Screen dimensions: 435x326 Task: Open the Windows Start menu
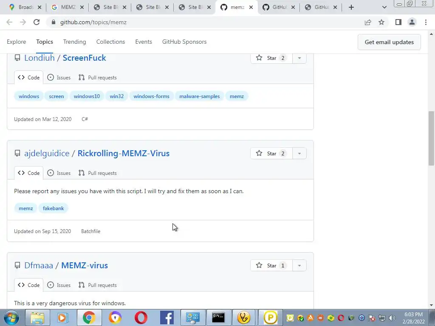point(11,318)
